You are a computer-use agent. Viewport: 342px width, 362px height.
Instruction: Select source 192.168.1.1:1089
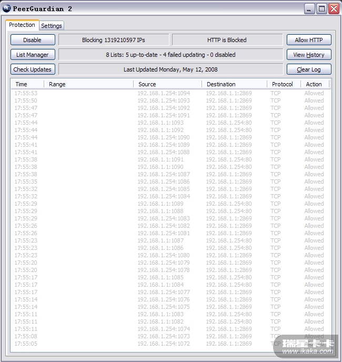pyautogui.click(x=160, y=204)
